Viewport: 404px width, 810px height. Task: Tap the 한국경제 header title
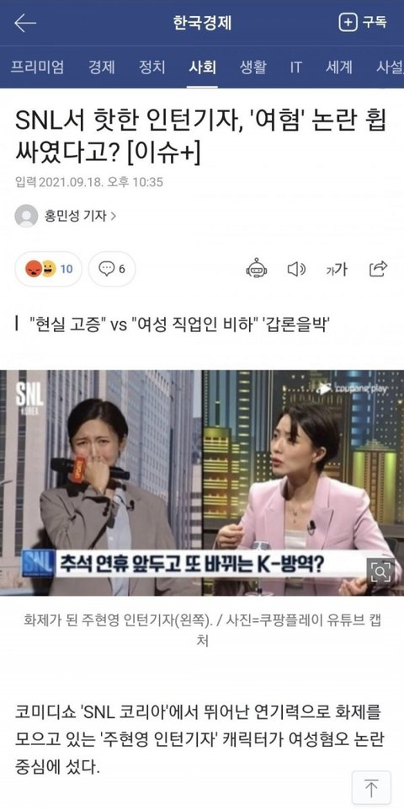[202, 23]
